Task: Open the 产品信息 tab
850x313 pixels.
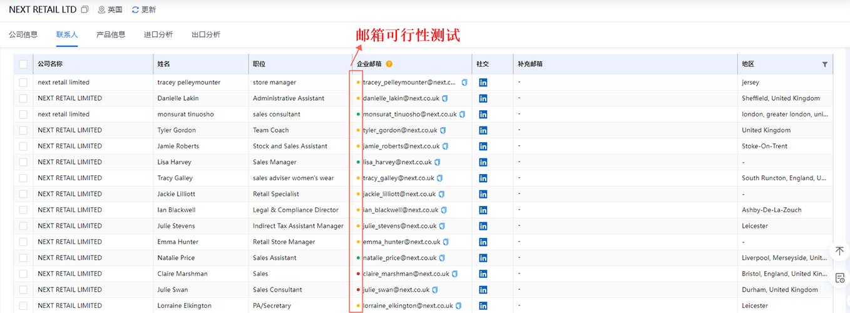Action: pyautogui.click(x=111, y=34)
